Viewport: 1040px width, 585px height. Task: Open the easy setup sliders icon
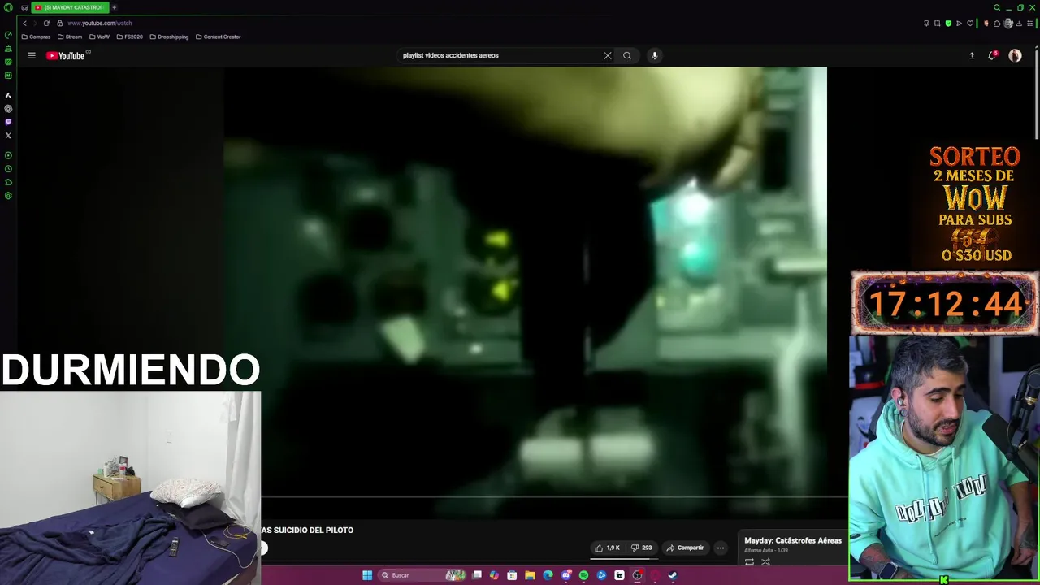pos(1030,24)
